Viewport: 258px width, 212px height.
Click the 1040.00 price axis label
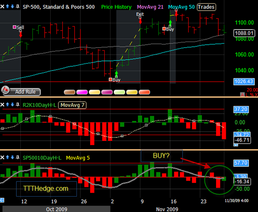[244, 70]
